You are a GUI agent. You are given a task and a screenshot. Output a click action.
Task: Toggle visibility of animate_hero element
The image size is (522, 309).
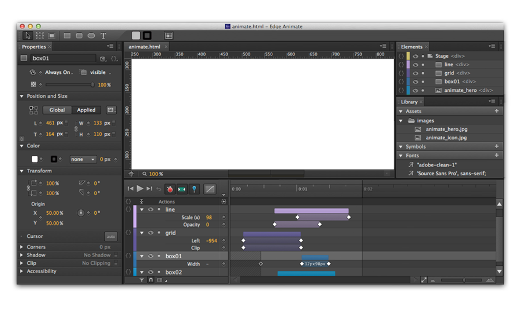point(416,90)
